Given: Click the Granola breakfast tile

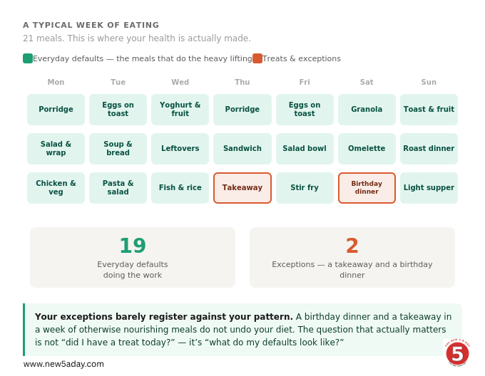Looking at the screenshot, I should click(367, 110).
